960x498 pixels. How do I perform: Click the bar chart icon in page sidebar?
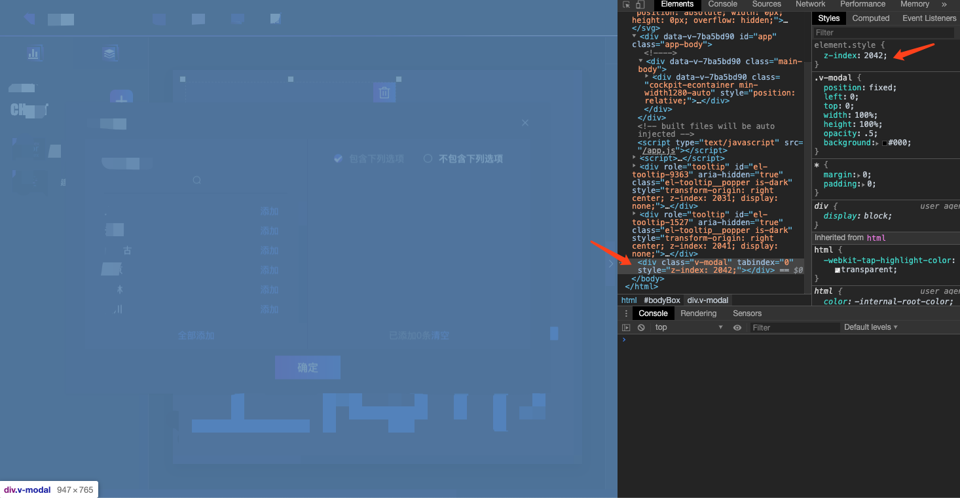pos(34,54)
